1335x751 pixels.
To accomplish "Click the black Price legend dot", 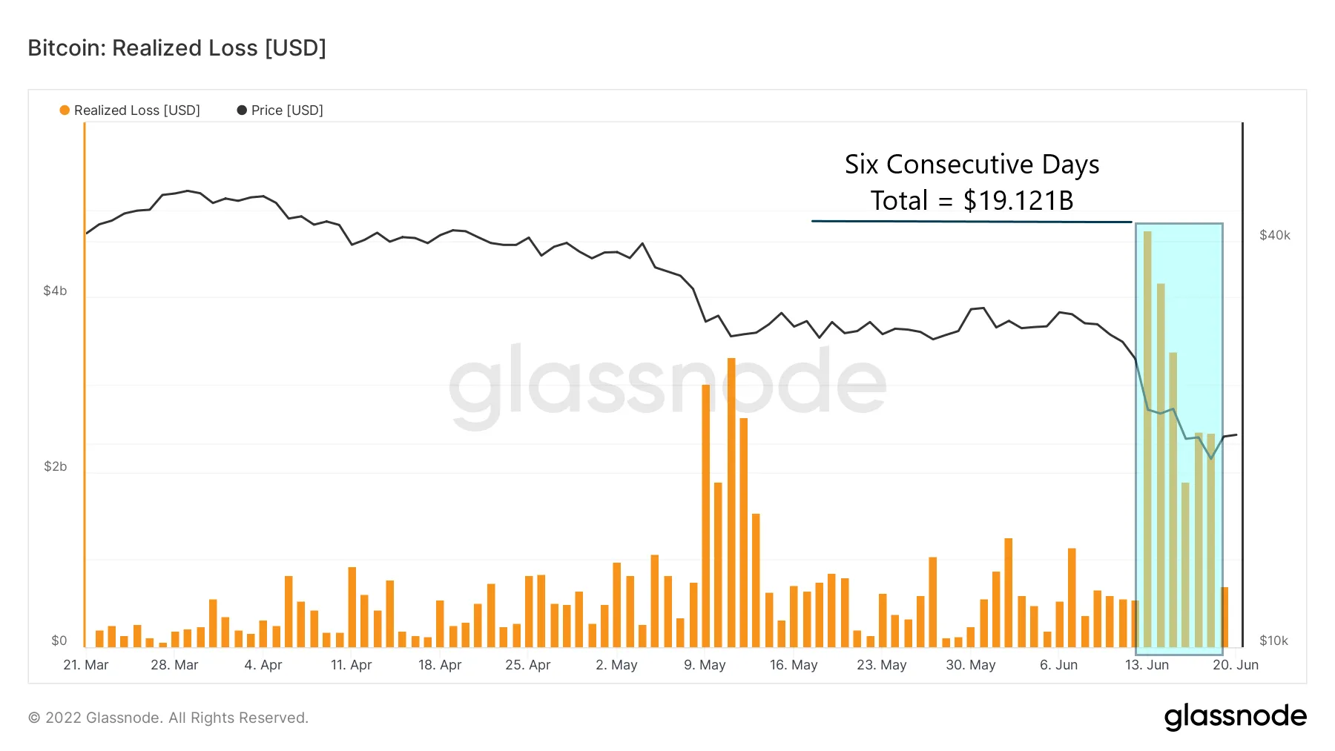I will tap(242, 110).
